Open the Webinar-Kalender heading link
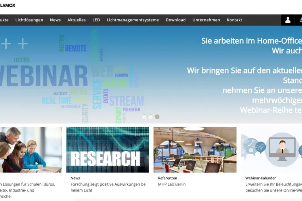Image resolution: width=302 pixels, height=201 pixels. (261, 178)
